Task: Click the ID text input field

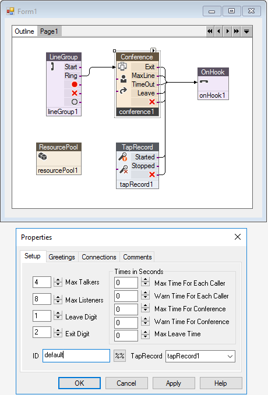Action: [76, 355]
